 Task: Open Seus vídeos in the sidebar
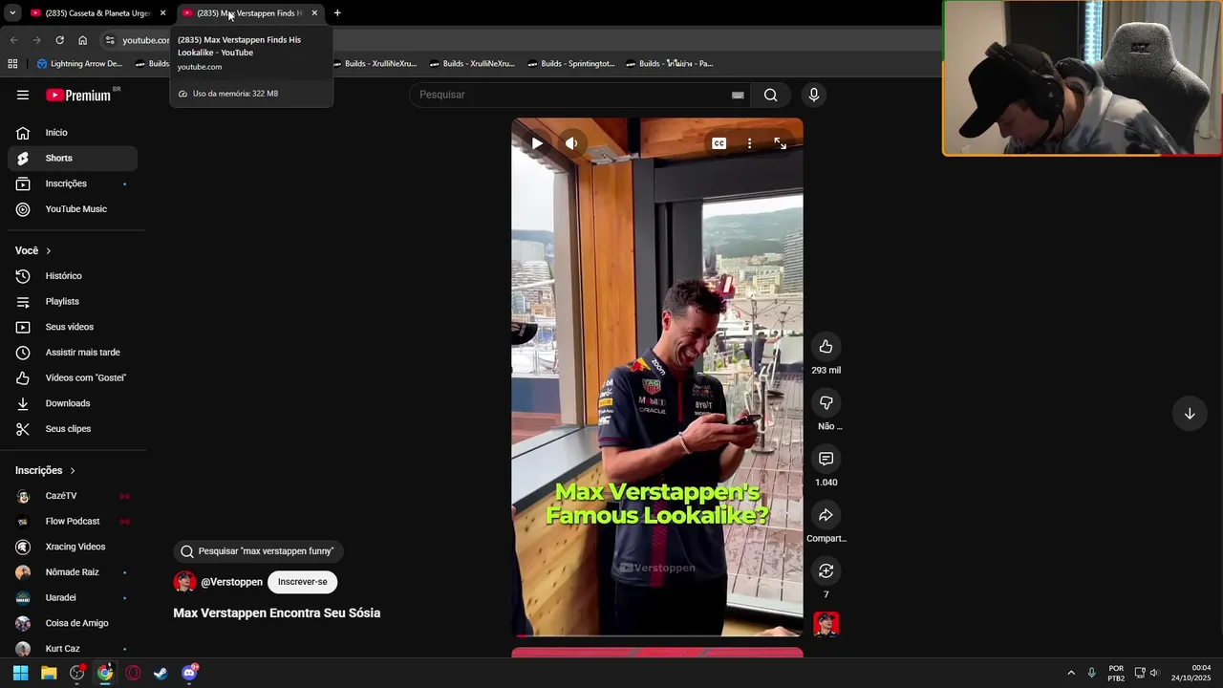click(73, 327)
